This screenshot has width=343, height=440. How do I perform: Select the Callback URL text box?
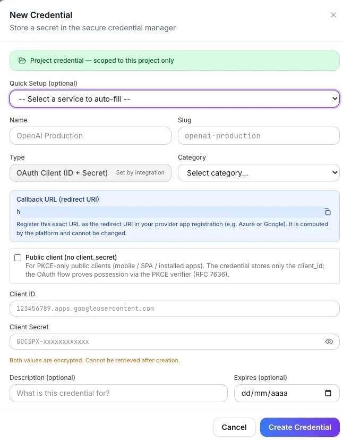(x=170, y=212)
